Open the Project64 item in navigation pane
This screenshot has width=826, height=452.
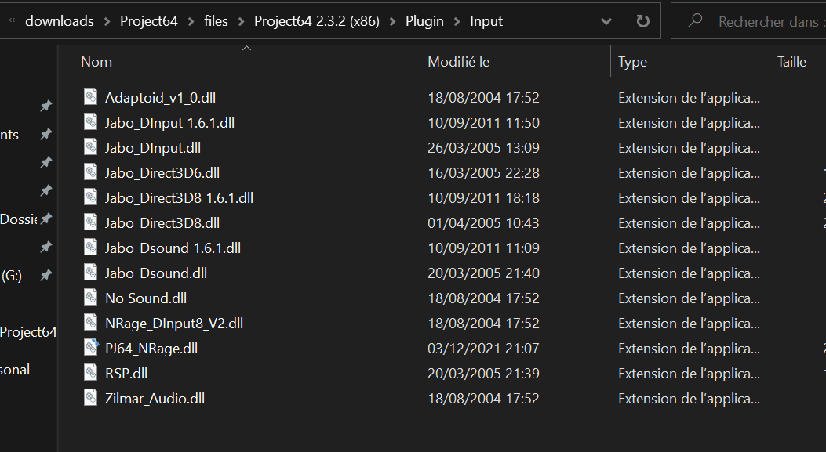click(28, 332)
